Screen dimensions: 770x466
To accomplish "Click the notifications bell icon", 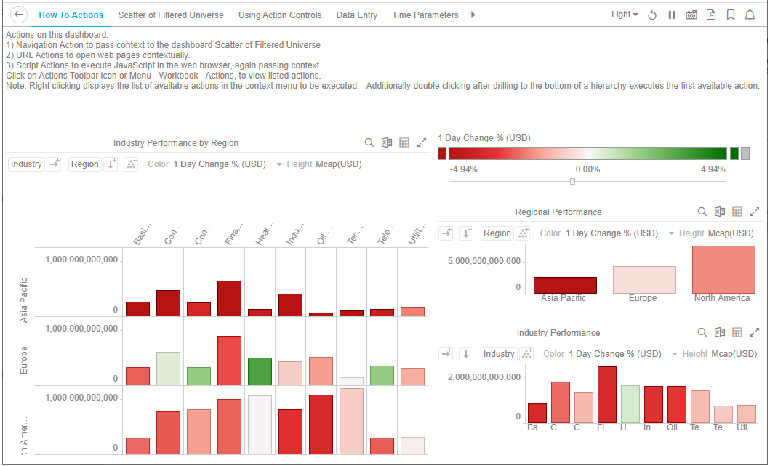I will (x=750, y=15).
